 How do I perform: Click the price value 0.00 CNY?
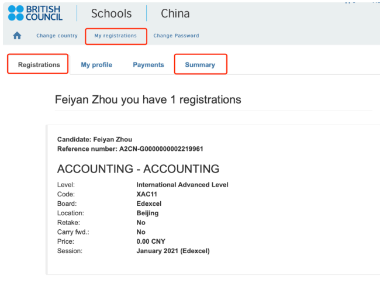coord(151,241)
